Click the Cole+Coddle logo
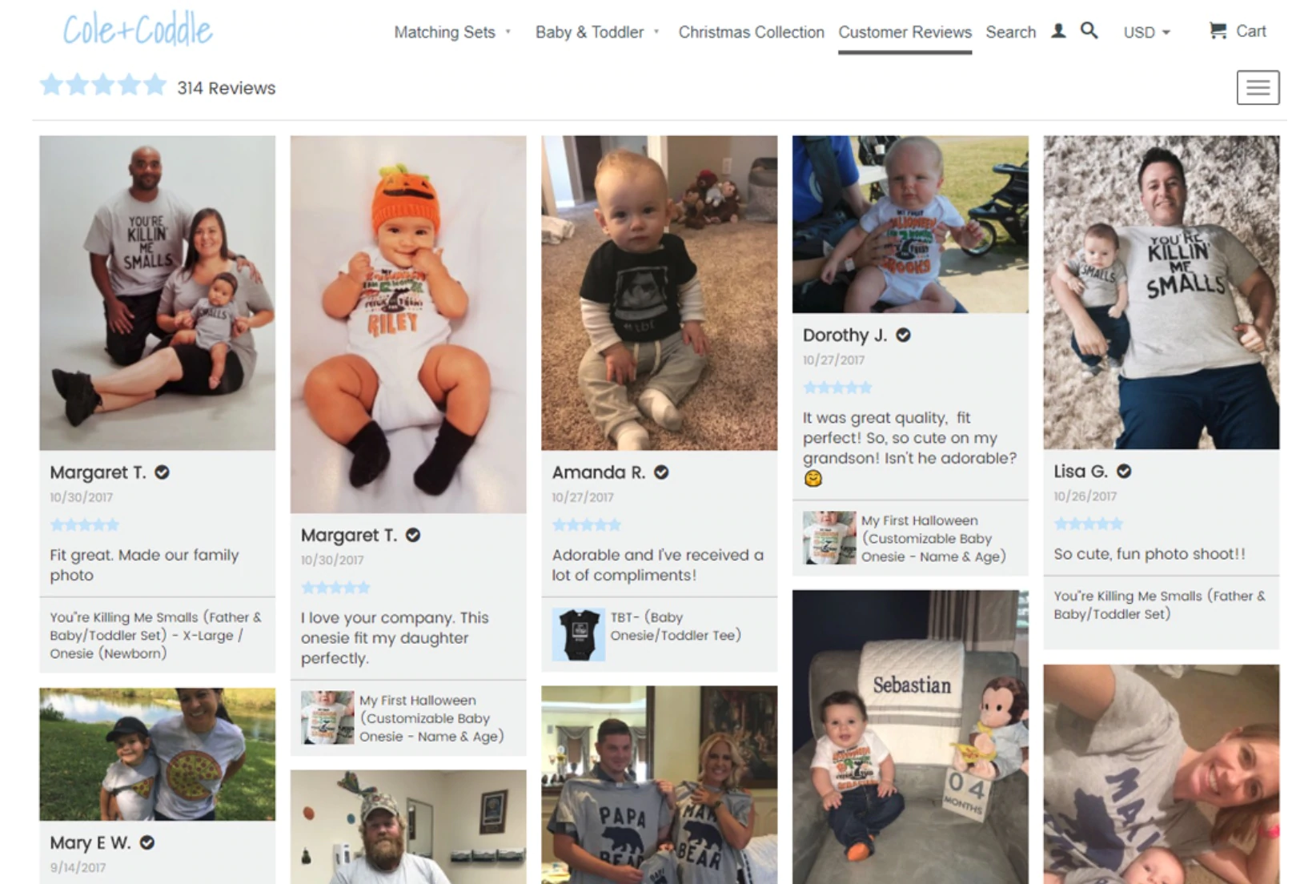Screen dimensions: 1292x884 click(138, 30)
